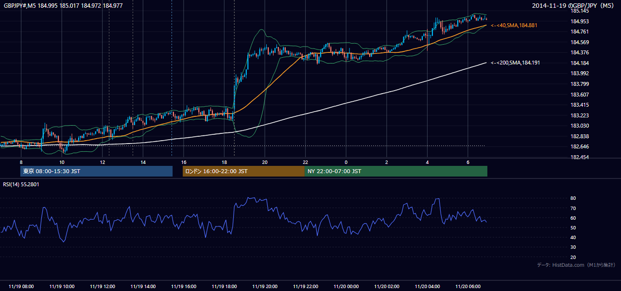The width and height of the screenshot is (621, 291).
Task: Click RSI axis level 40
Action: coord(573,238)
